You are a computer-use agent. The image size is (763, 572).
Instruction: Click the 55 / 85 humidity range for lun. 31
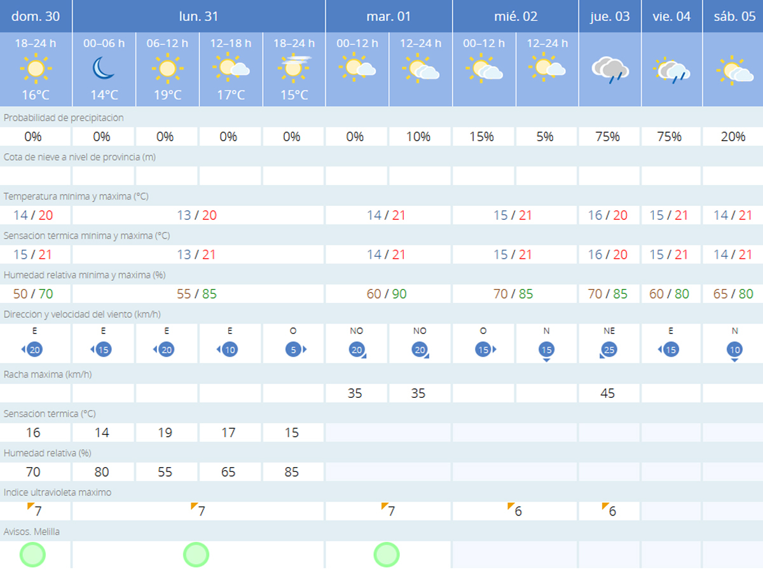tap(197, 294)
